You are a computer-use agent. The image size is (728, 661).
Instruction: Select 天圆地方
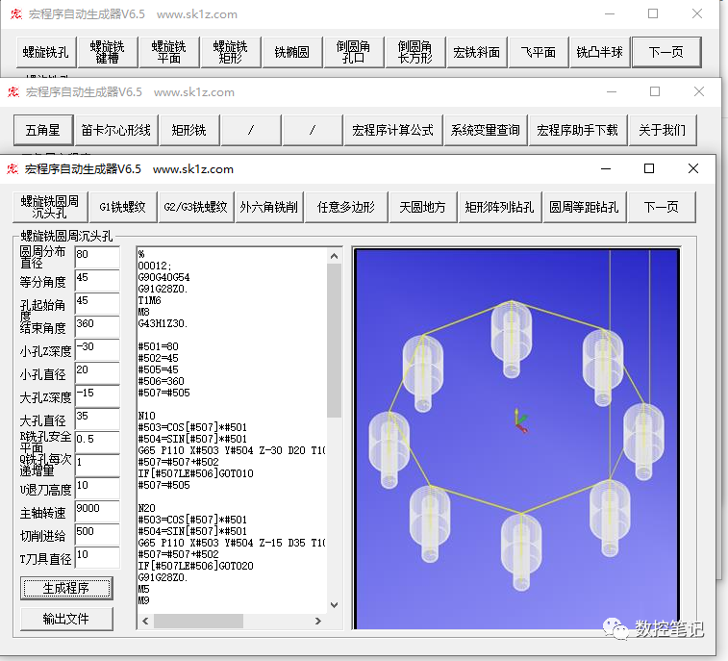pos(423,207)
